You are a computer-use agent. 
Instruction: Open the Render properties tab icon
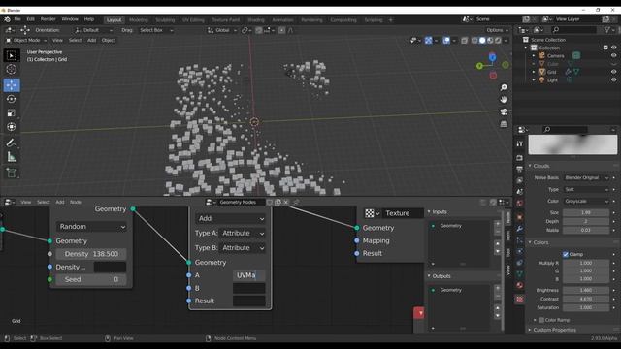pyautogui.click(x=520, y=158)
